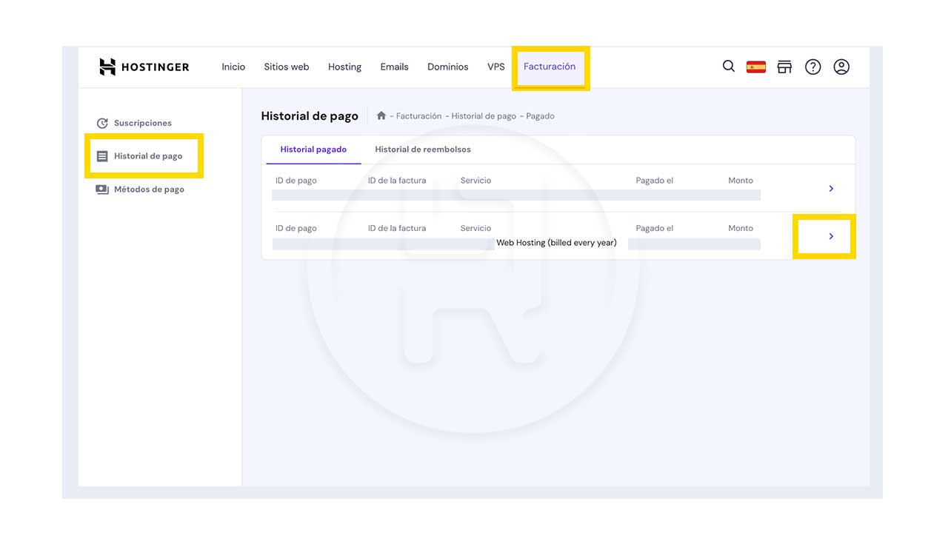Expand the first payment row chevron
This screenshot has height=533, width=948.
coord(831,189)
